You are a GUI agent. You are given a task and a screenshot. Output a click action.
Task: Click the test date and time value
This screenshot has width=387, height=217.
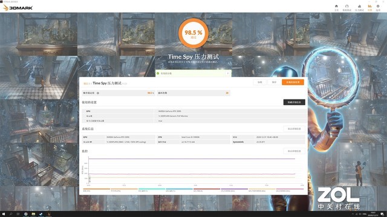click(x=267, y=137)
